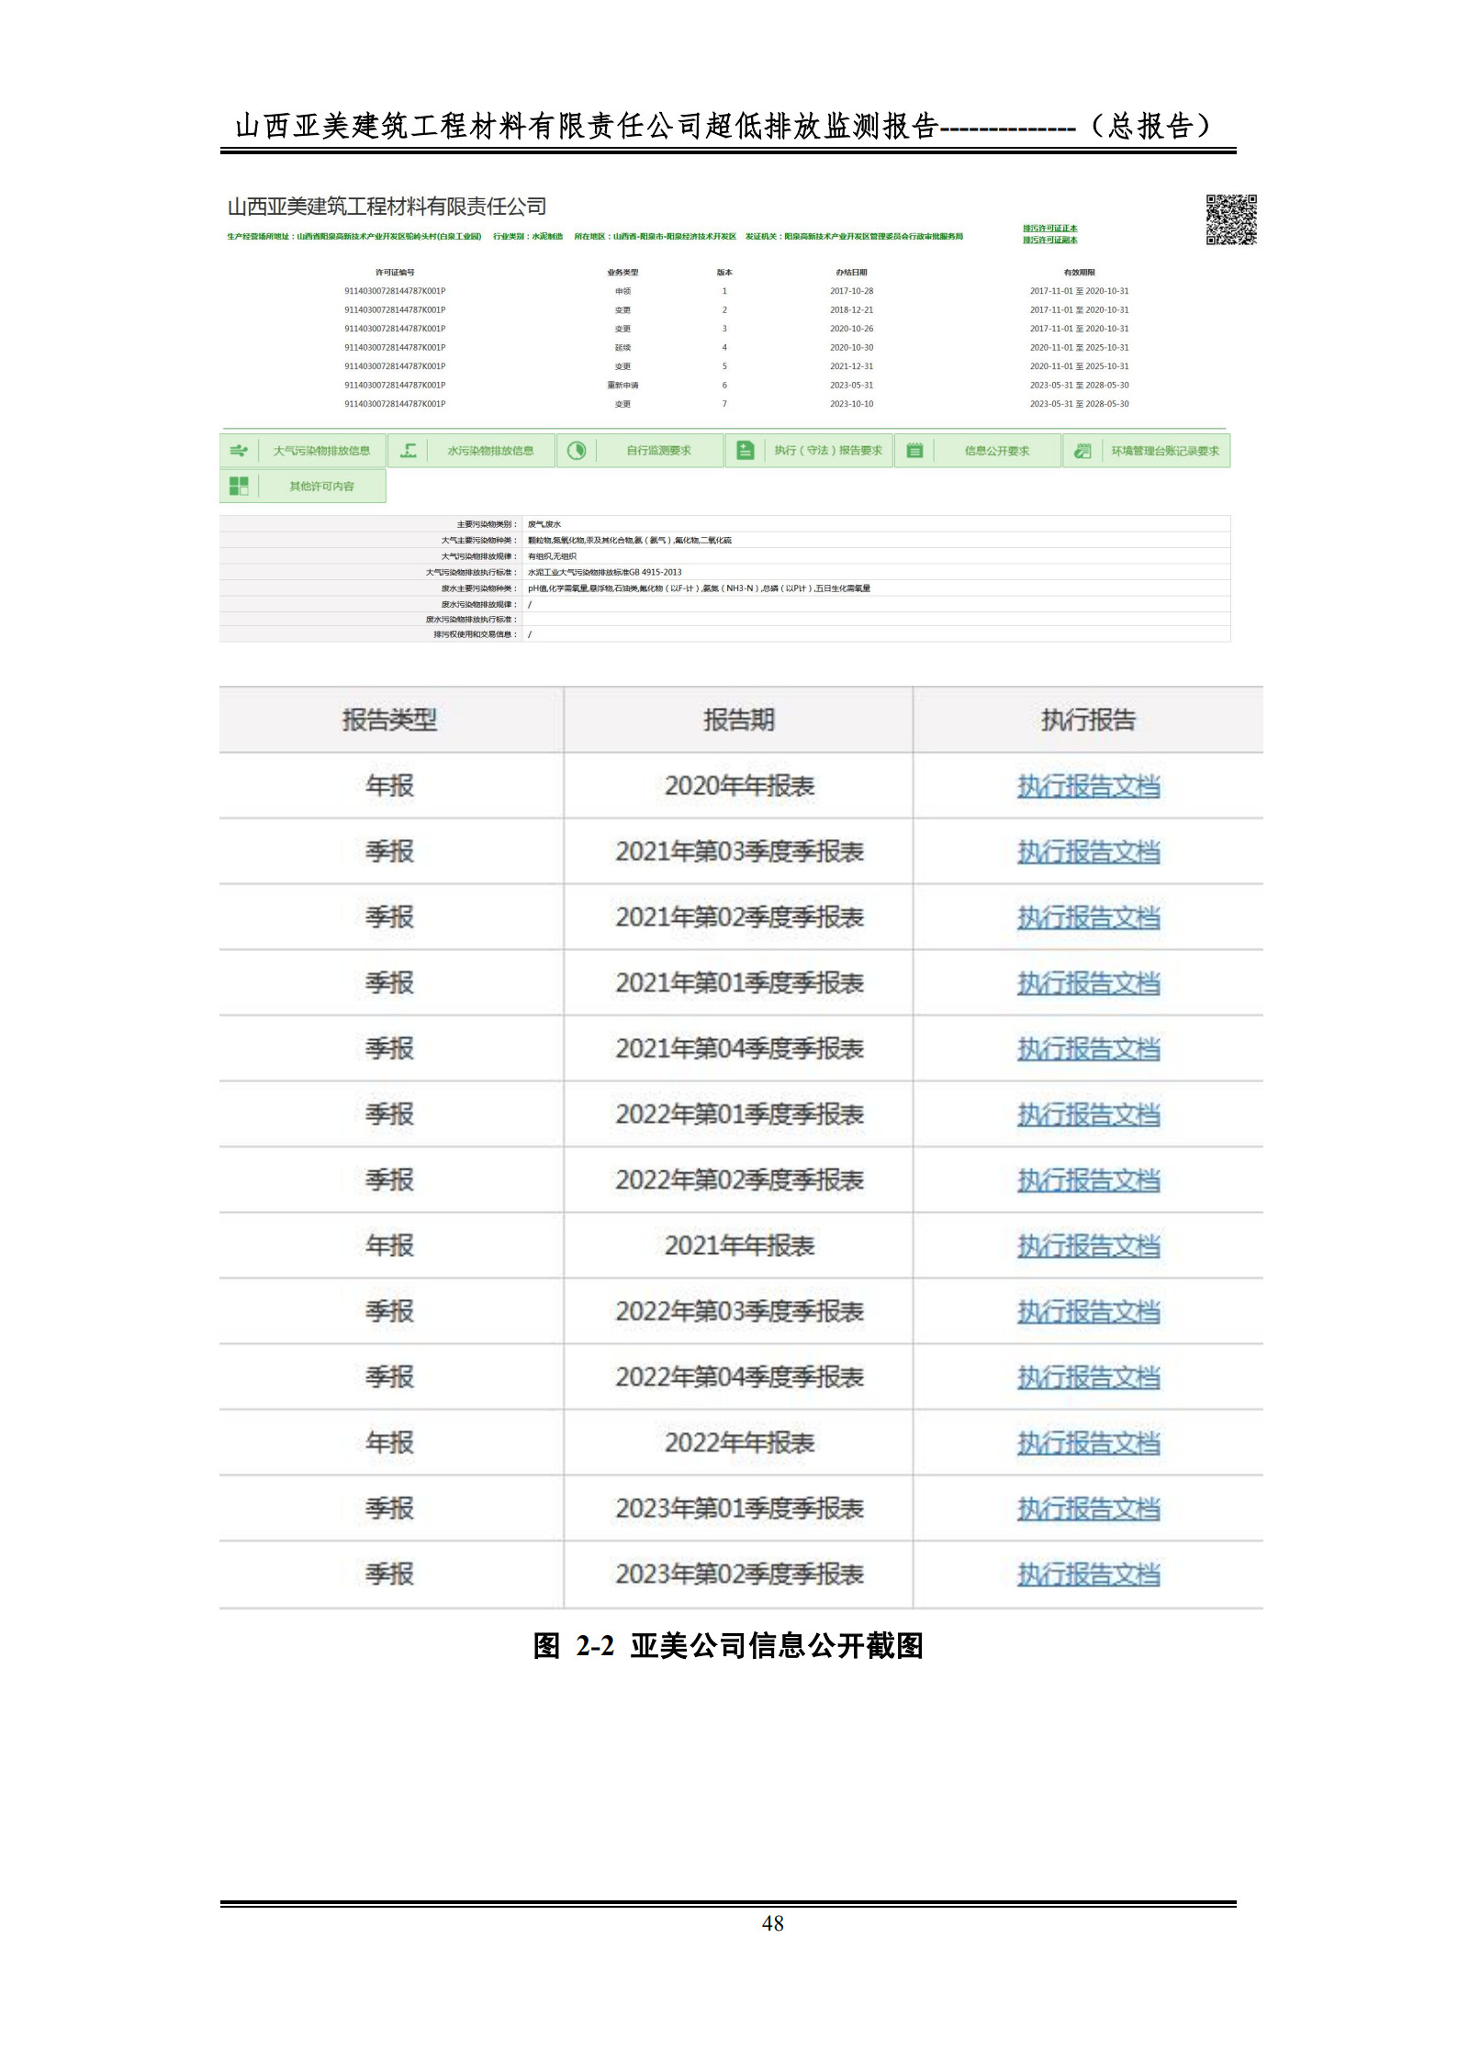Open 执行报告文档 for 2021年第04季度季报表

point(1088,1049)
